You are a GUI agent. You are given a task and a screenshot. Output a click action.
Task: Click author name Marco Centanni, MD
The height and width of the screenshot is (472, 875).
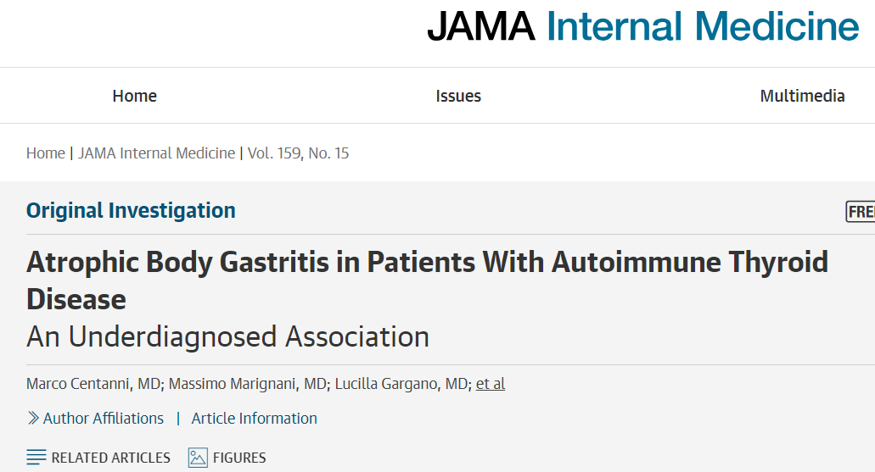pos(93,384)
